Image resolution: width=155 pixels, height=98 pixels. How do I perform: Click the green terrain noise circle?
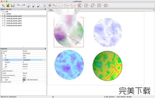point(107,66)
